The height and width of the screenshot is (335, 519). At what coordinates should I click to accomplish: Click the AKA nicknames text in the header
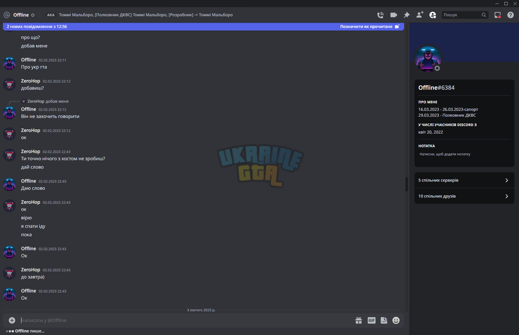[x=146, y=15]
